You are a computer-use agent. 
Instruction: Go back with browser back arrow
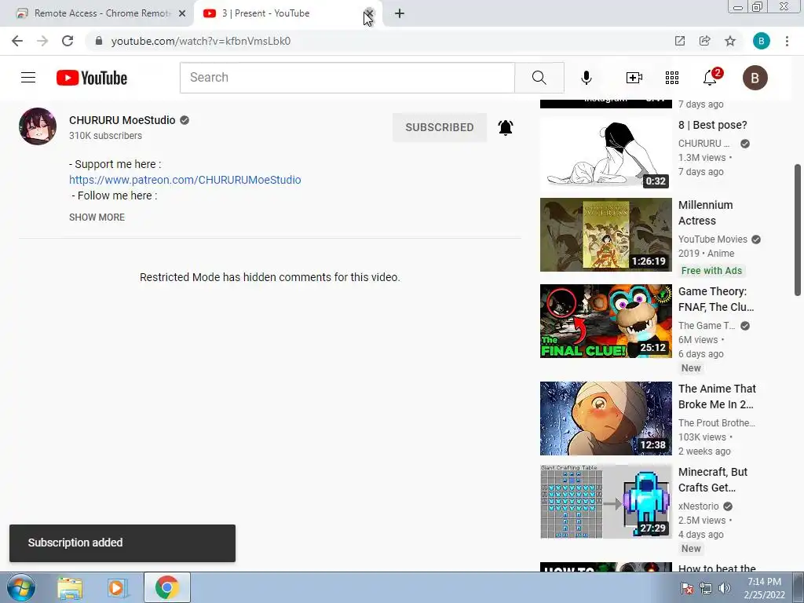coord(17,41)
